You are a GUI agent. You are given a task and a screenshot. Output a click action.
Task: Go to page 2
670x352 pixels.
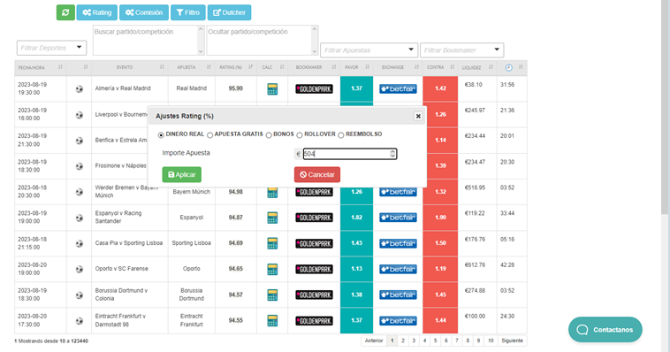(403, 341)
